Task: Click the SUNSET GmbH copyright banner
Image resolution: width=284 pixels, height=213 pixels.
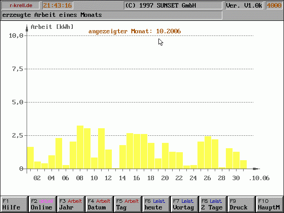Action: (x=173, y=5)
